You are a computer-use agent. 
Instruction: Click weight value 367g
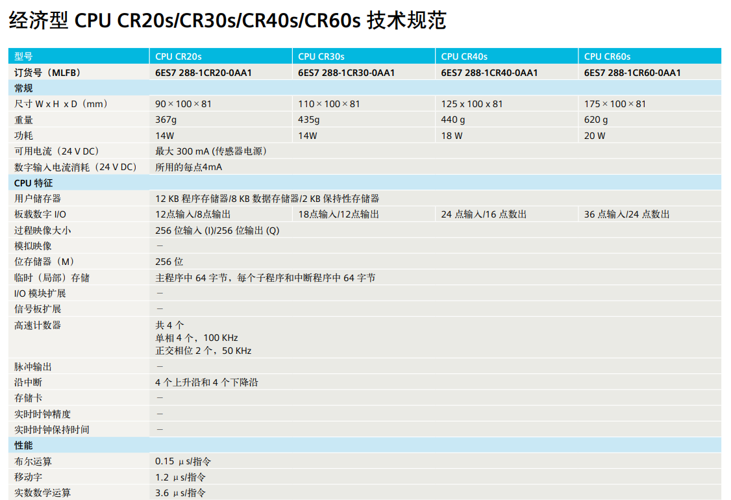coord(166,120)
